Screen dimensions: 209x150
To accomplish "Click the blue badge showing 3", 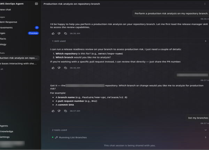I will coord(37,28).
